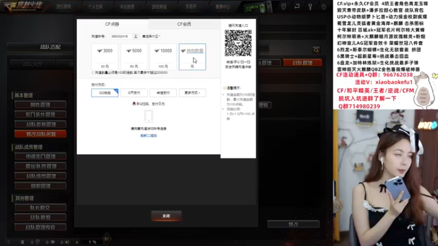This screenshot has height=246, width=438.
Task: Switch to the CF点券 tab
Action: click(x=112, y=24)
